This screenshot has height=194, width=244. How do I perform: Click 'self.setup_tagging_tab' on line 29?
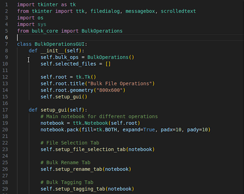73,189
